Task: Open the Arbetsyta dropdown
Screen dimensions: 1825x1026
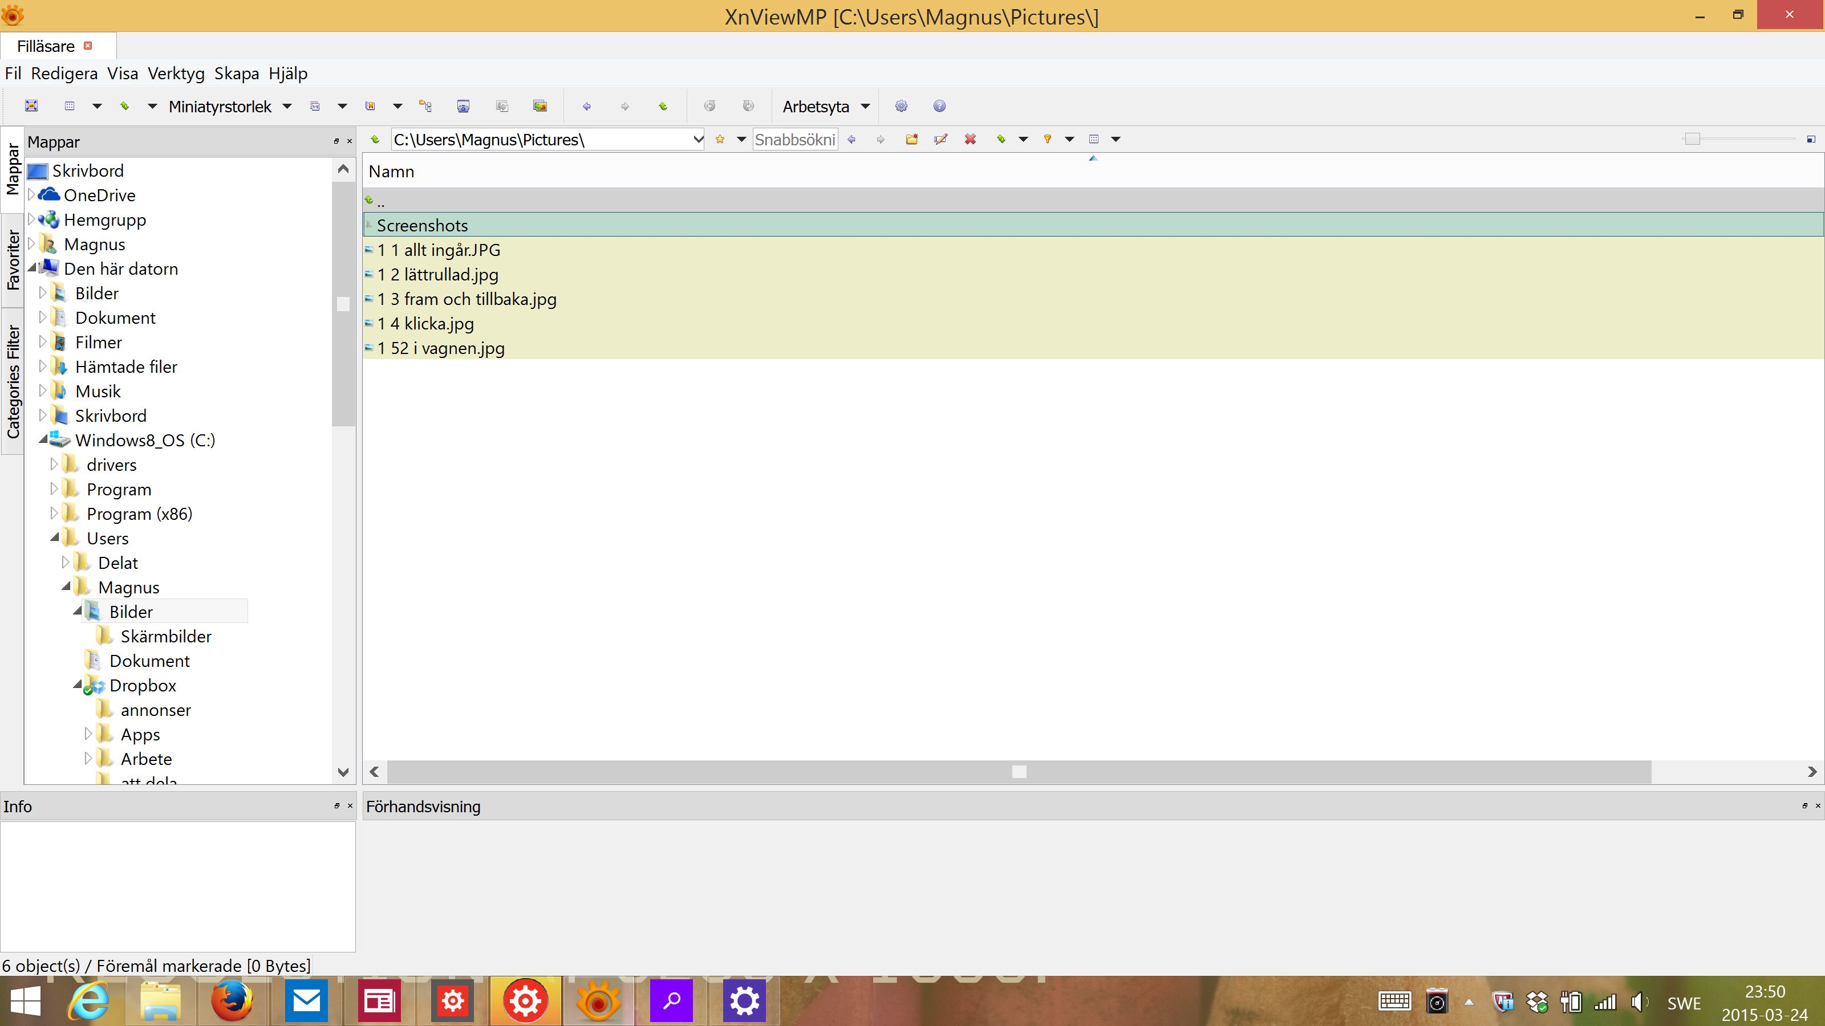Action: coord(865,106)
